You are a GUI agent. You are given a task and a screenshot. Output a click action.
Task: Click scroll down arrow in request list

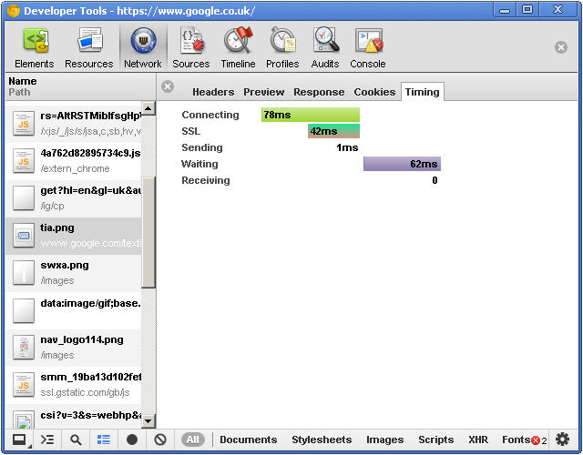[148, 421]
